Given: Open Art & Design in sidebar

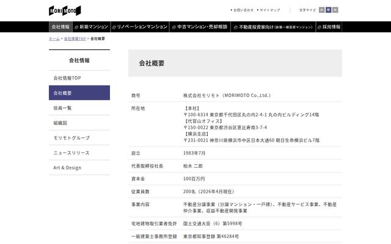Looking at the screenshot, I should pos(79,168).
